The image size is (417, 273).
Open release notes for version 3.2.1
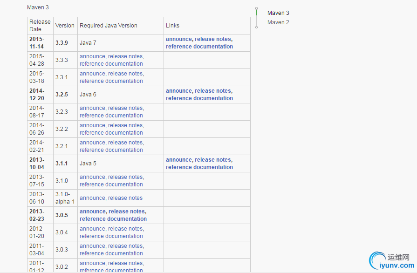pos(125,143)
